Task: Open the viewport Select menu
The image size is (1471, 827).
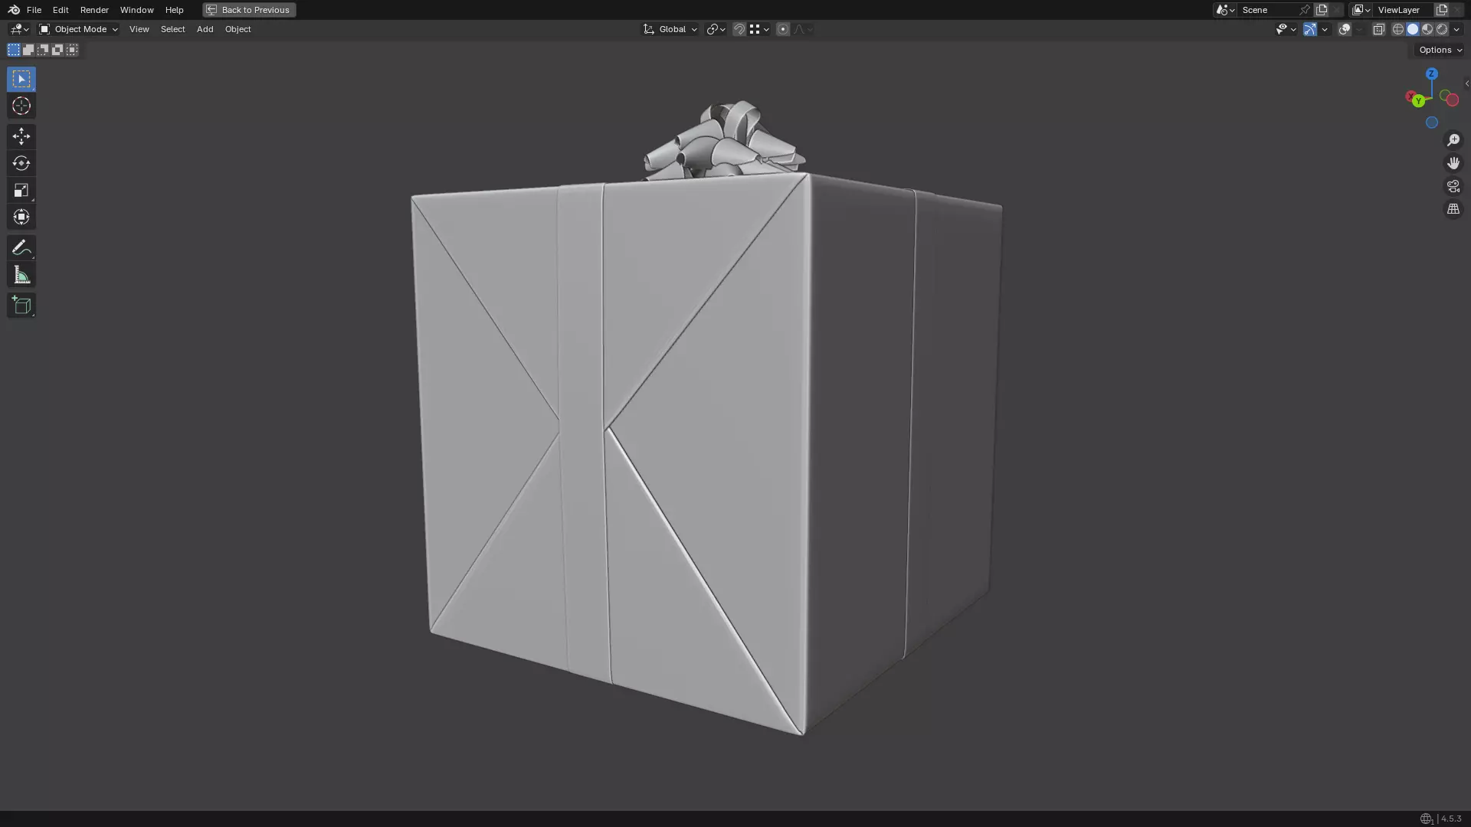Action: tap(173, 29)
